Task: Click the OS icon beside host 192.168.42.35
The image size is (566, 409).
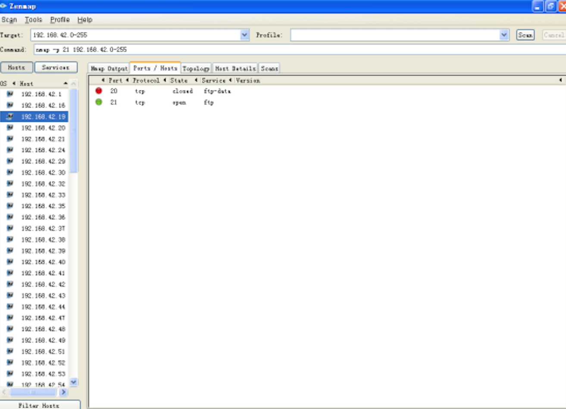Action: coord(10,206)
